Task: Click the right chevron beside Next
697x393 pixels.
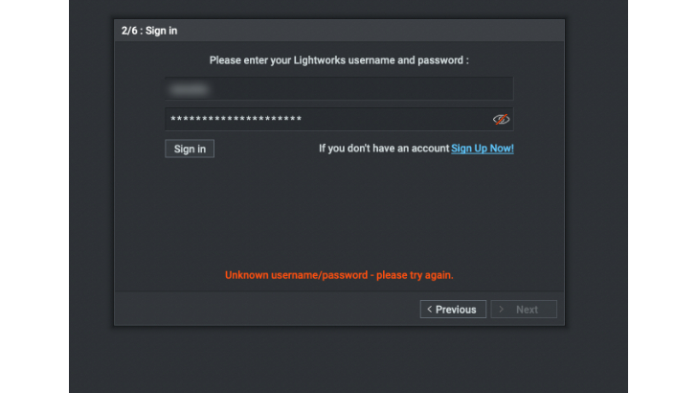Action: [x=501, y=309]
